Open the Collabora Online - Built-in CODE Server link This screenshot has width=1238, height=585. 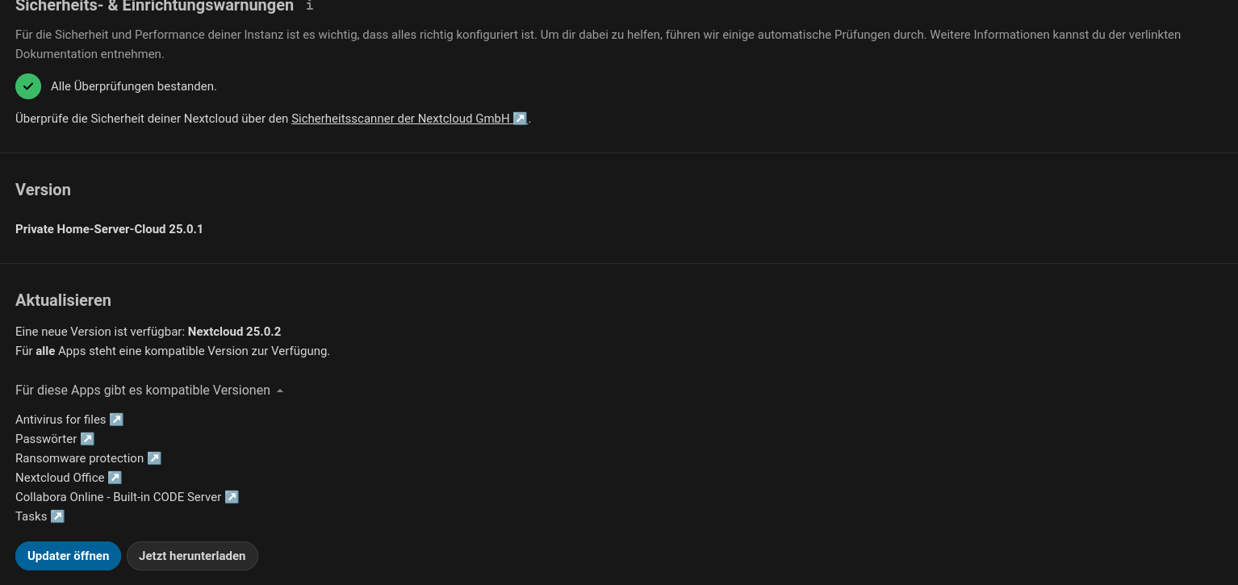coord(127,497)
